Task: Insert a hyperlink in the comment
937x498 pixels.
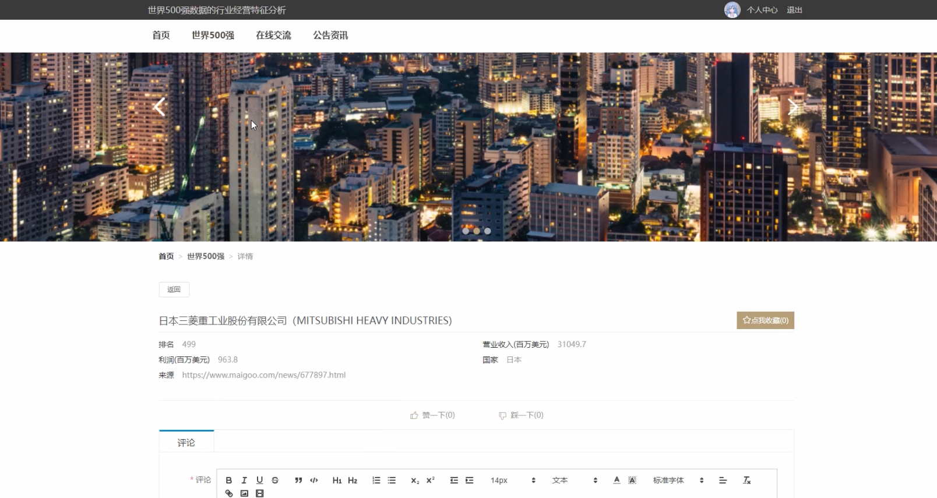Action: [229, 493]
